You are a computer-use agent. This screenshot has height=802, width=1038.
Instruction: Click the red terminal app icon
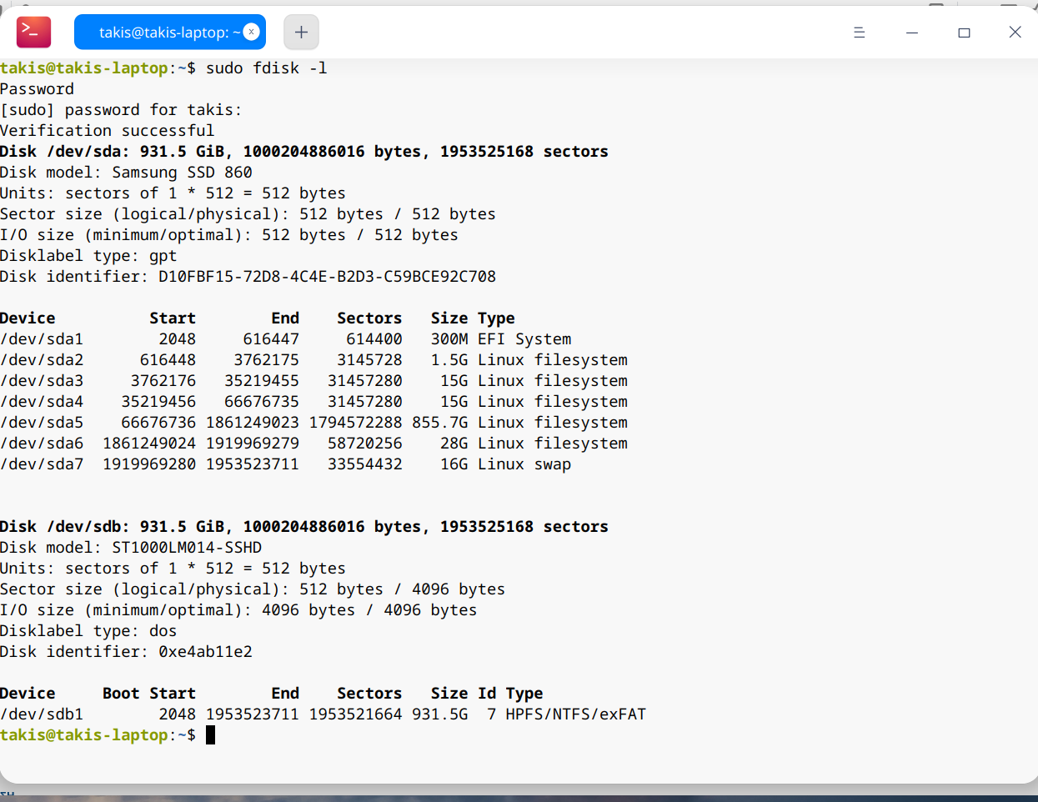(34, 32)
